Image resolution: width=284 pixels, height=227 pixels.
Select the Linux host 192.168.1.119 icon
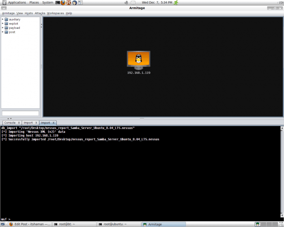pos(139,60)
